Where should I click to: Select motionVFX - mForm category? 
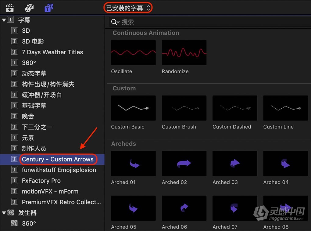tap(50, 191)
